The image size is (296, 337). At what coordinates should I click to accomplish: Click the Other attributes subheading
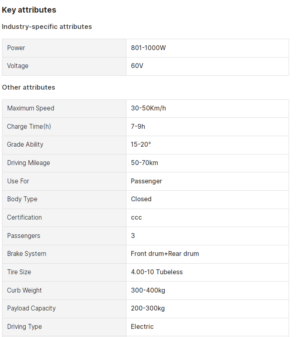(x=29, y=88)
